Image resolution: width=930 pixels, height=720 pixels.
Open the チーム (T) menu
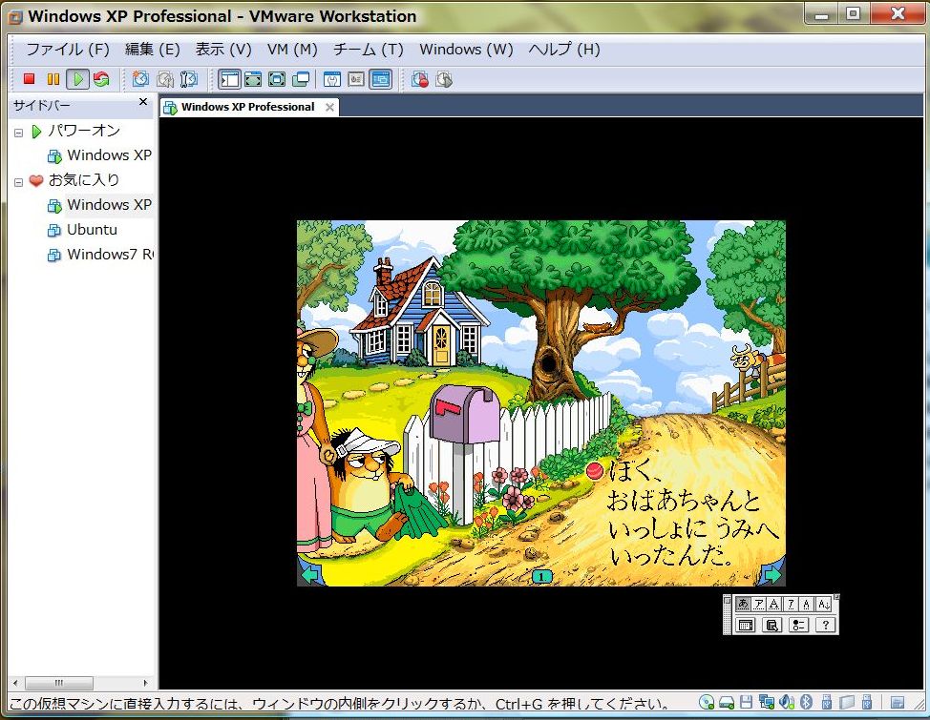[x=369, y=50]
